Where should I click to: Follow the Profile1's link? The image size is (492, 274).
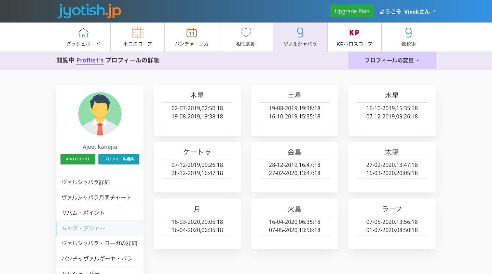90,60
